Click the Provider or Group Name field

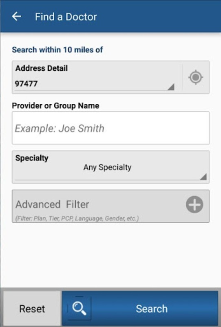point(110,128)
